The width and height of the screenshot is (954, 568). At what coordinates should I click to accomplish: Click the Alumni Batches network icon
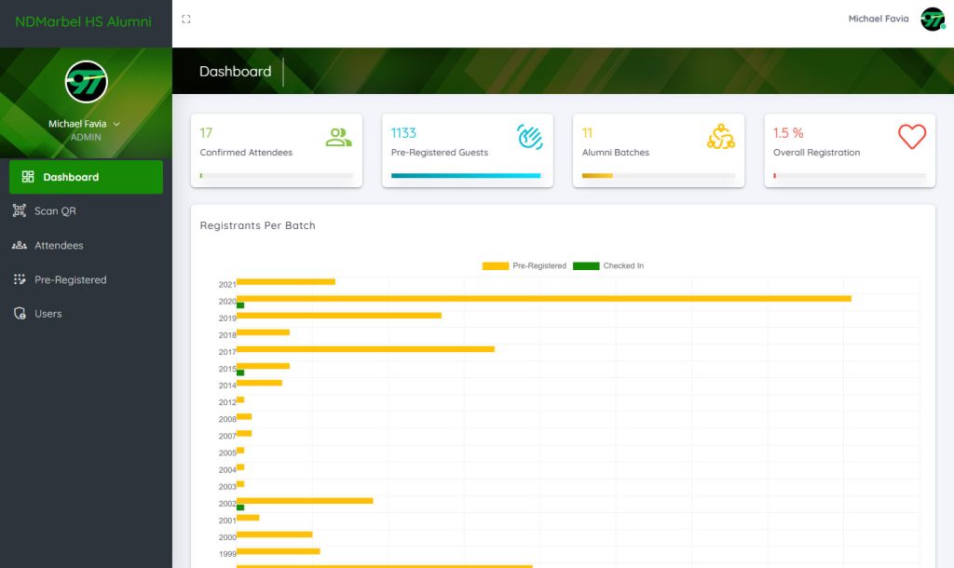coord(720,138)
